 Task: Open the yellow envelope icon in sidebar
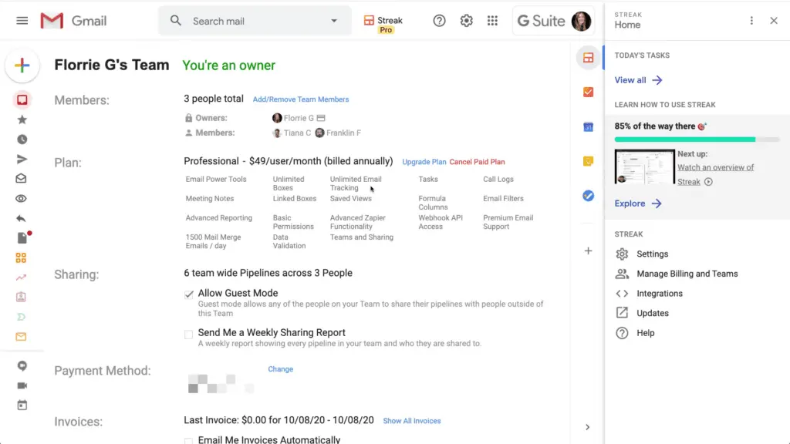[21, 336]
